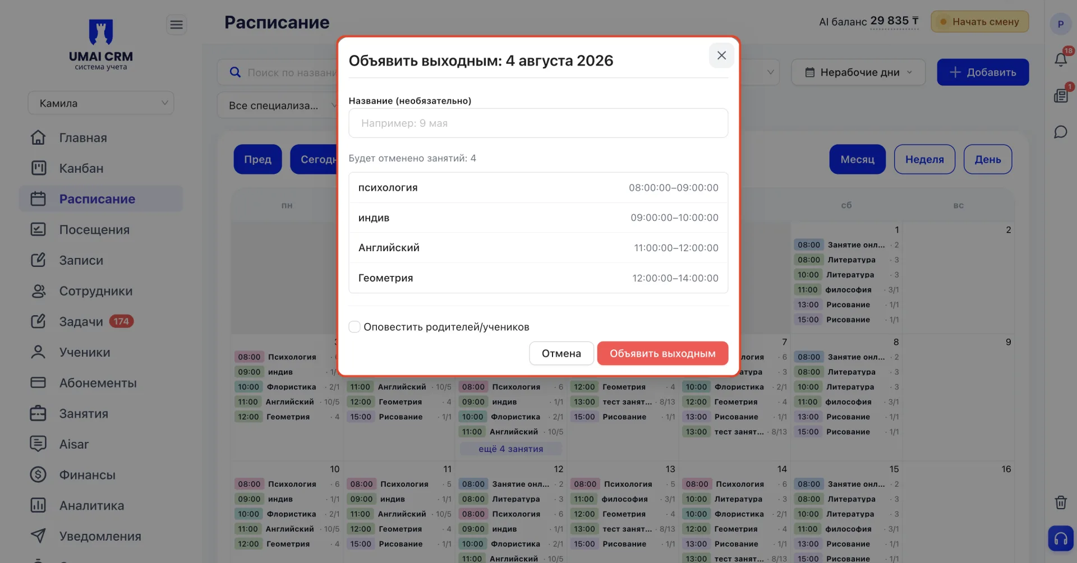Open notifications bell icon
1077x563 pixels.
pyautogui.click(x=1060, y=59)
